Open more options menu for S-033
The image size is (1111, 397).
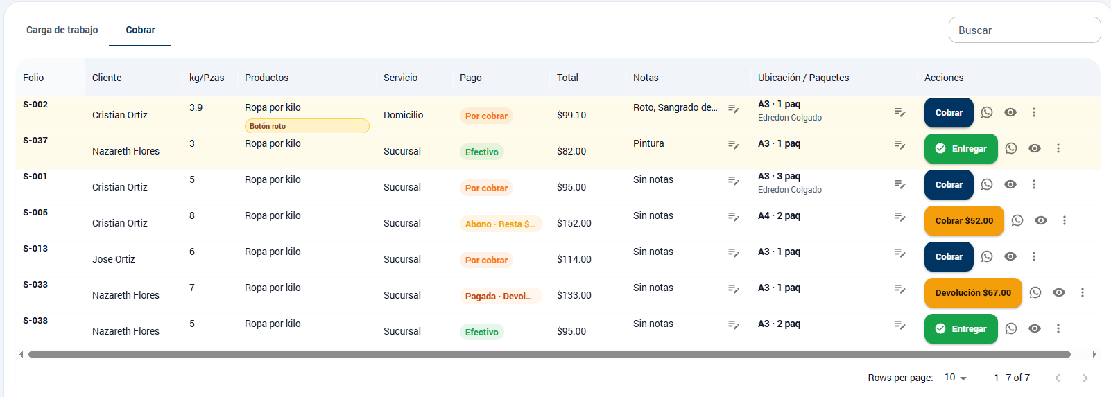pos(1083,292)
